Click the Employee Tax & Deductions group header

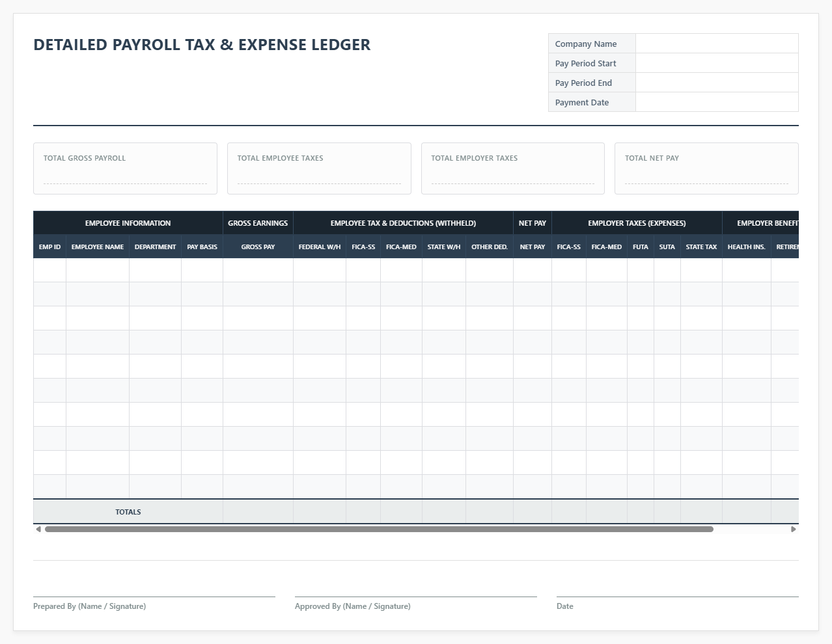pos(403,223)
